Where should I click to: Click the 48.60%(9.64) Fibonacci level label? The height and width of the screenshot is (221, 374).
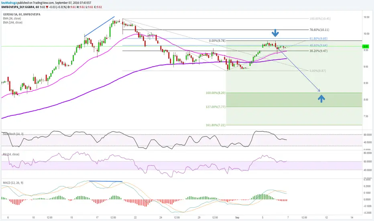[319, 45]
